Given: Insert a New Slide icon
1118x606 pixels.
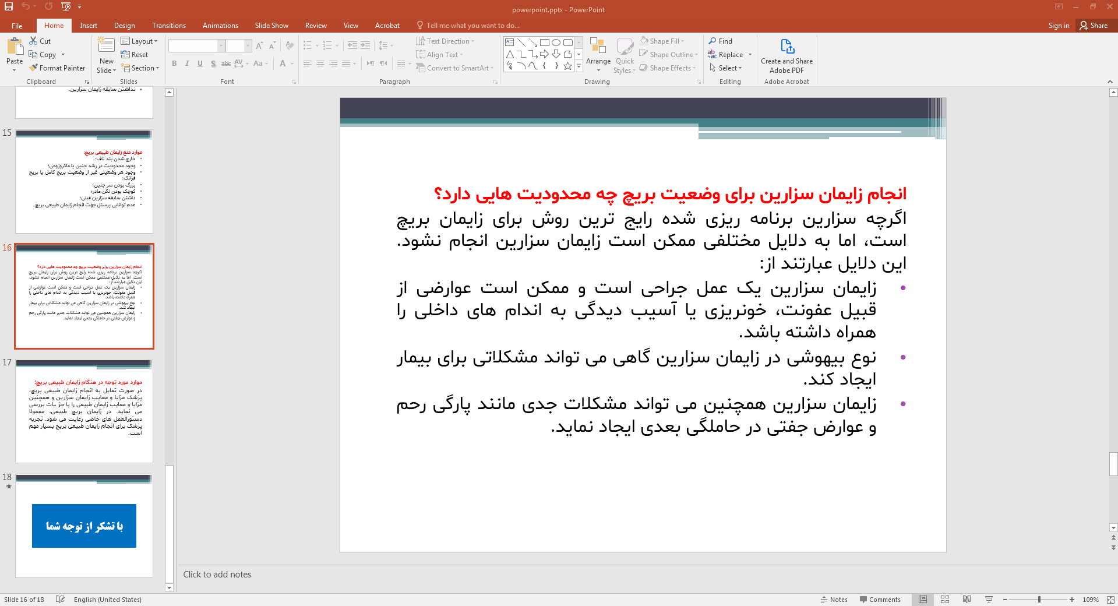Looking at the screenshot, I should (106, 45).
